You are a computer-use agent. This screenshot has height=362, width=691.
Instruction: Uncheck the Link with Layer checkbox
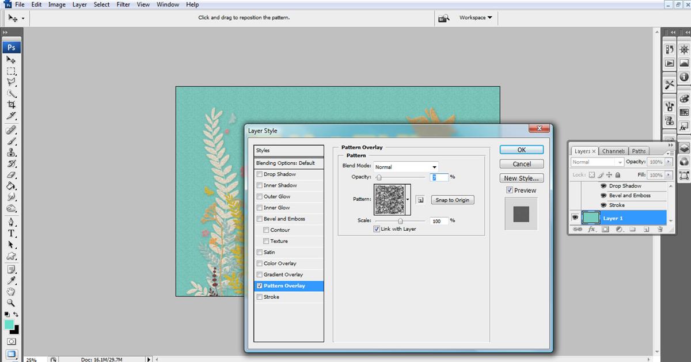(x=377, y=229)
